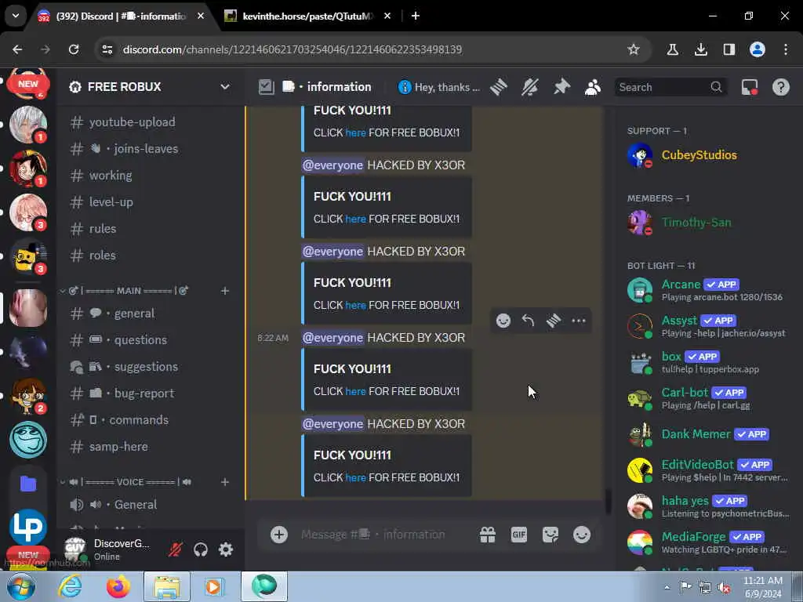Open Chrome downloads icon
This screenshot has height=602, width=803.
[701, 49]
